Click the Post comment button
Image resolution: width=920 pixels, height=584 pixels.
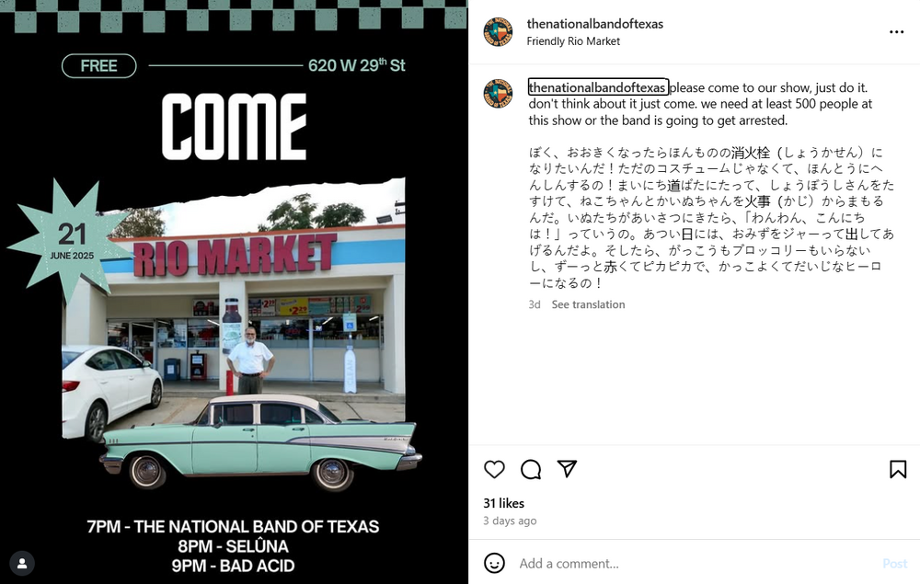[x=895, y=564]
